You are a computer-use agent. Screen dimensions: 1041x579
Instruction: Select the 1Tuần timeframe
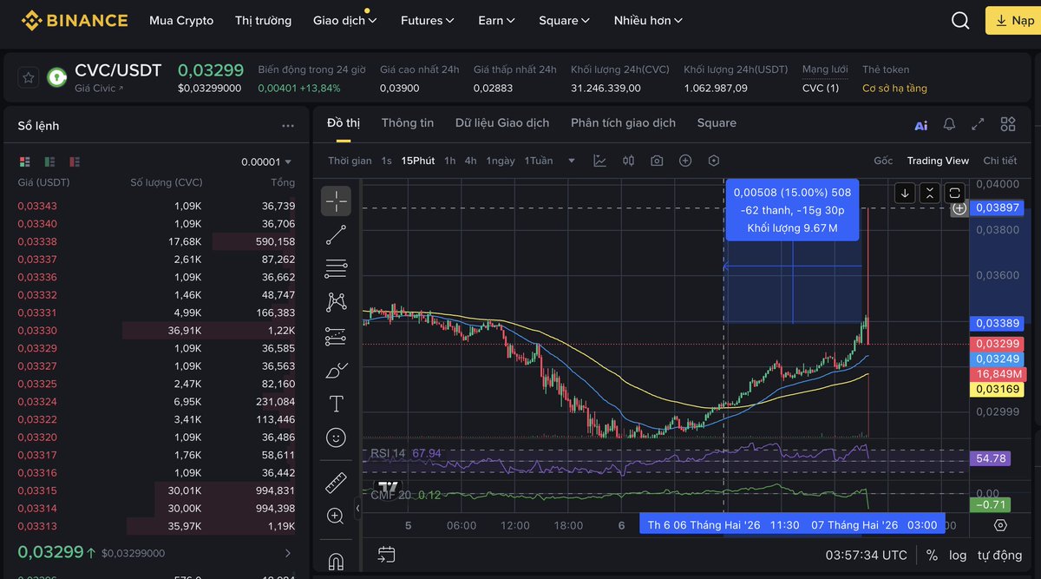[x=539, y=161]
